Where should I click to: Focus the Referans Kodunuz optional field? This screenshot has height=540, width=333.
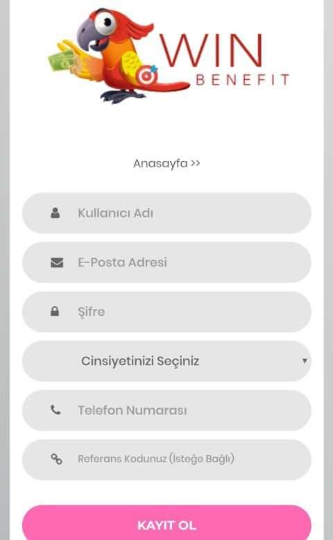tap(166, 459)
